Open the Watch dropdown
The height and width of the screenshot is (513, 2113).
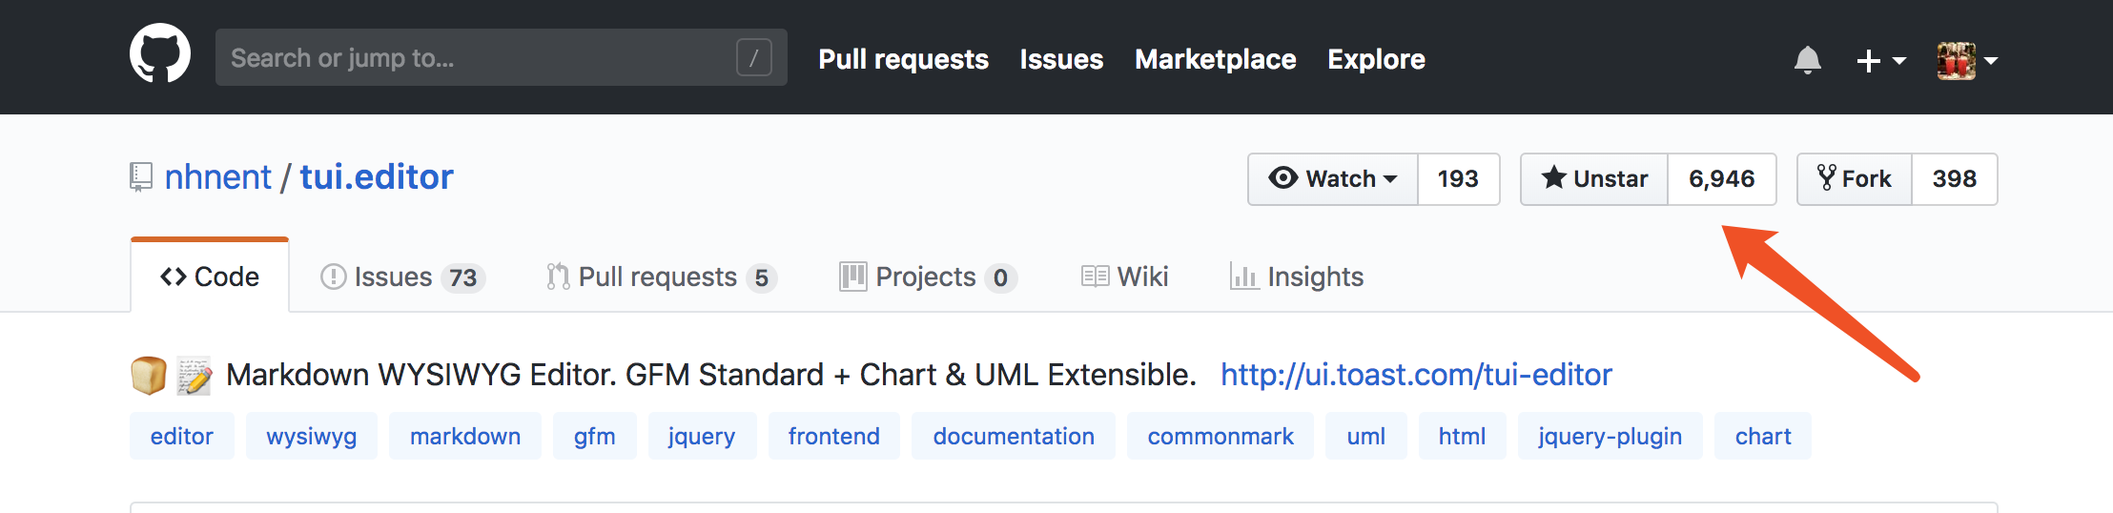pyautogui.click(x=1333, y=179)
